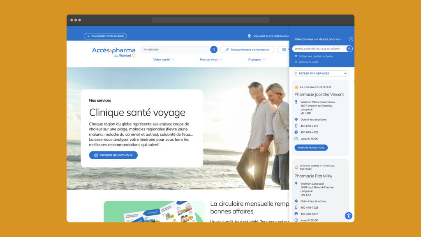Expand the Nos services menu
This screenshot has height=237, width=421.
(211, 59)
